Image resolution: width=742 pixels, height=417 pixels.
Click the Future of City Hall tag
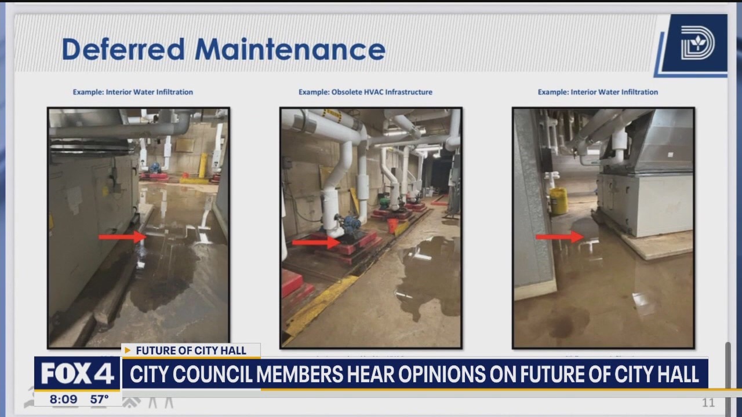pyautogui.click(x=191, y=350)
